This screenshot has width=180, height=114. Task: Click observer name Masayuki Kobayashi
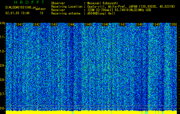pos(103,3)
